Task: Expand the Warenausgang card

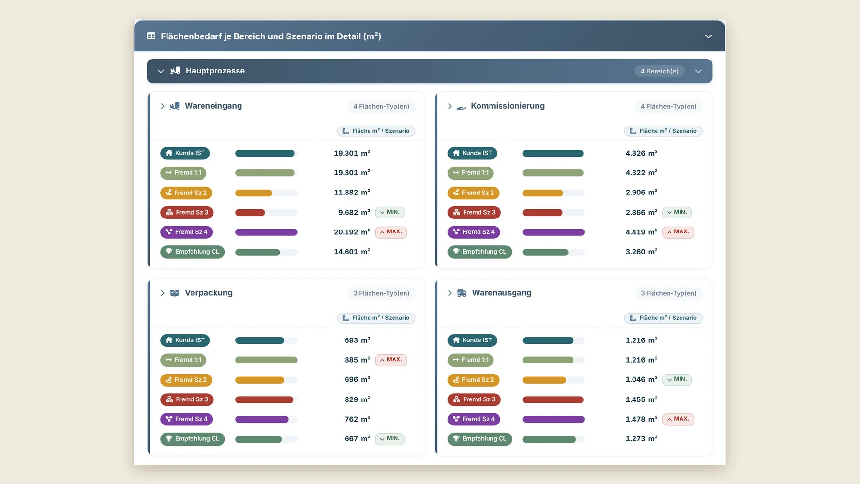Action: click(x=450, y=293)
